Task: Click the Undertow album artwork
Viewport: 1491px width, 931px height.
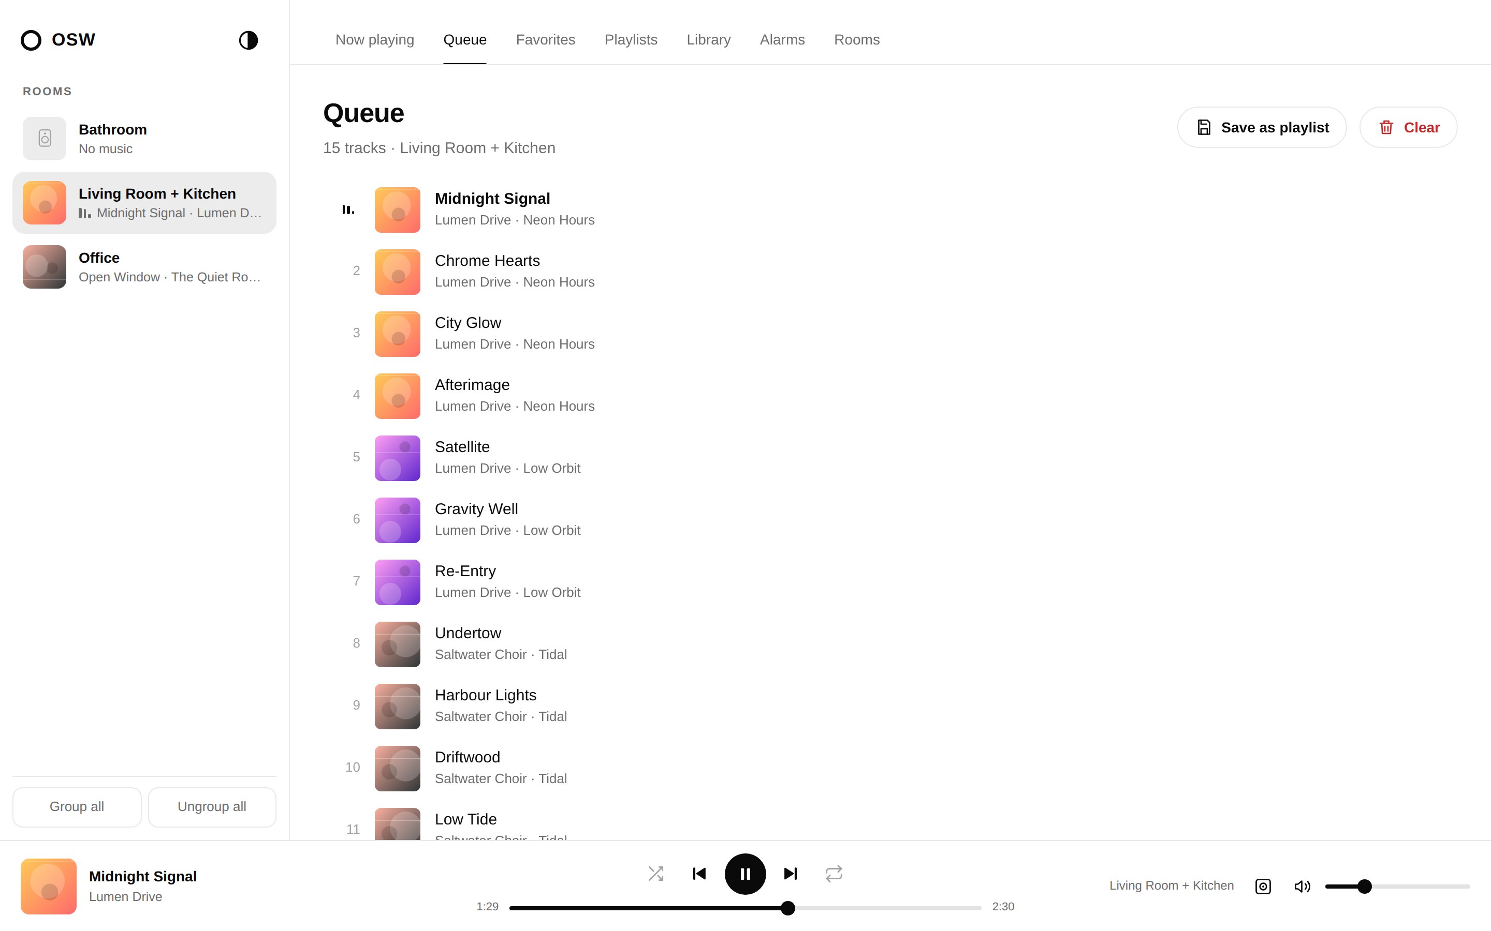Action: [398, 644]
